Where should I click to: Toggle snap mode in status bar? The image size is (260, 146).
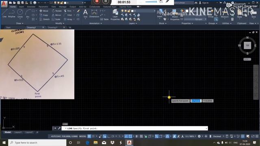tap(93, 136)
